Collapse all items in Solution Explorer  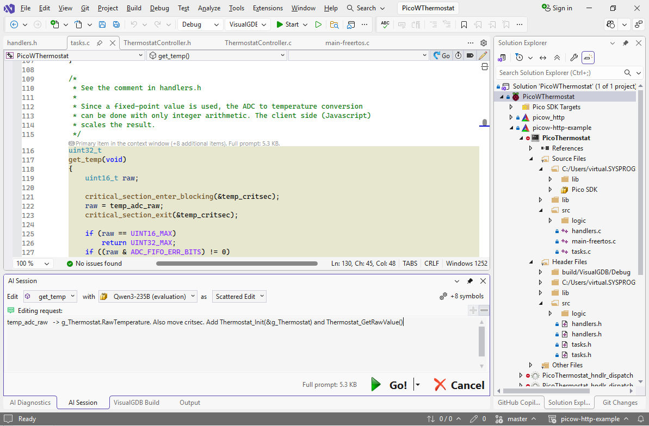(x=557, y=58)
